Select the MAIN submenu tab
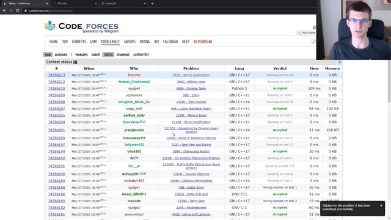 pos(48,54)
